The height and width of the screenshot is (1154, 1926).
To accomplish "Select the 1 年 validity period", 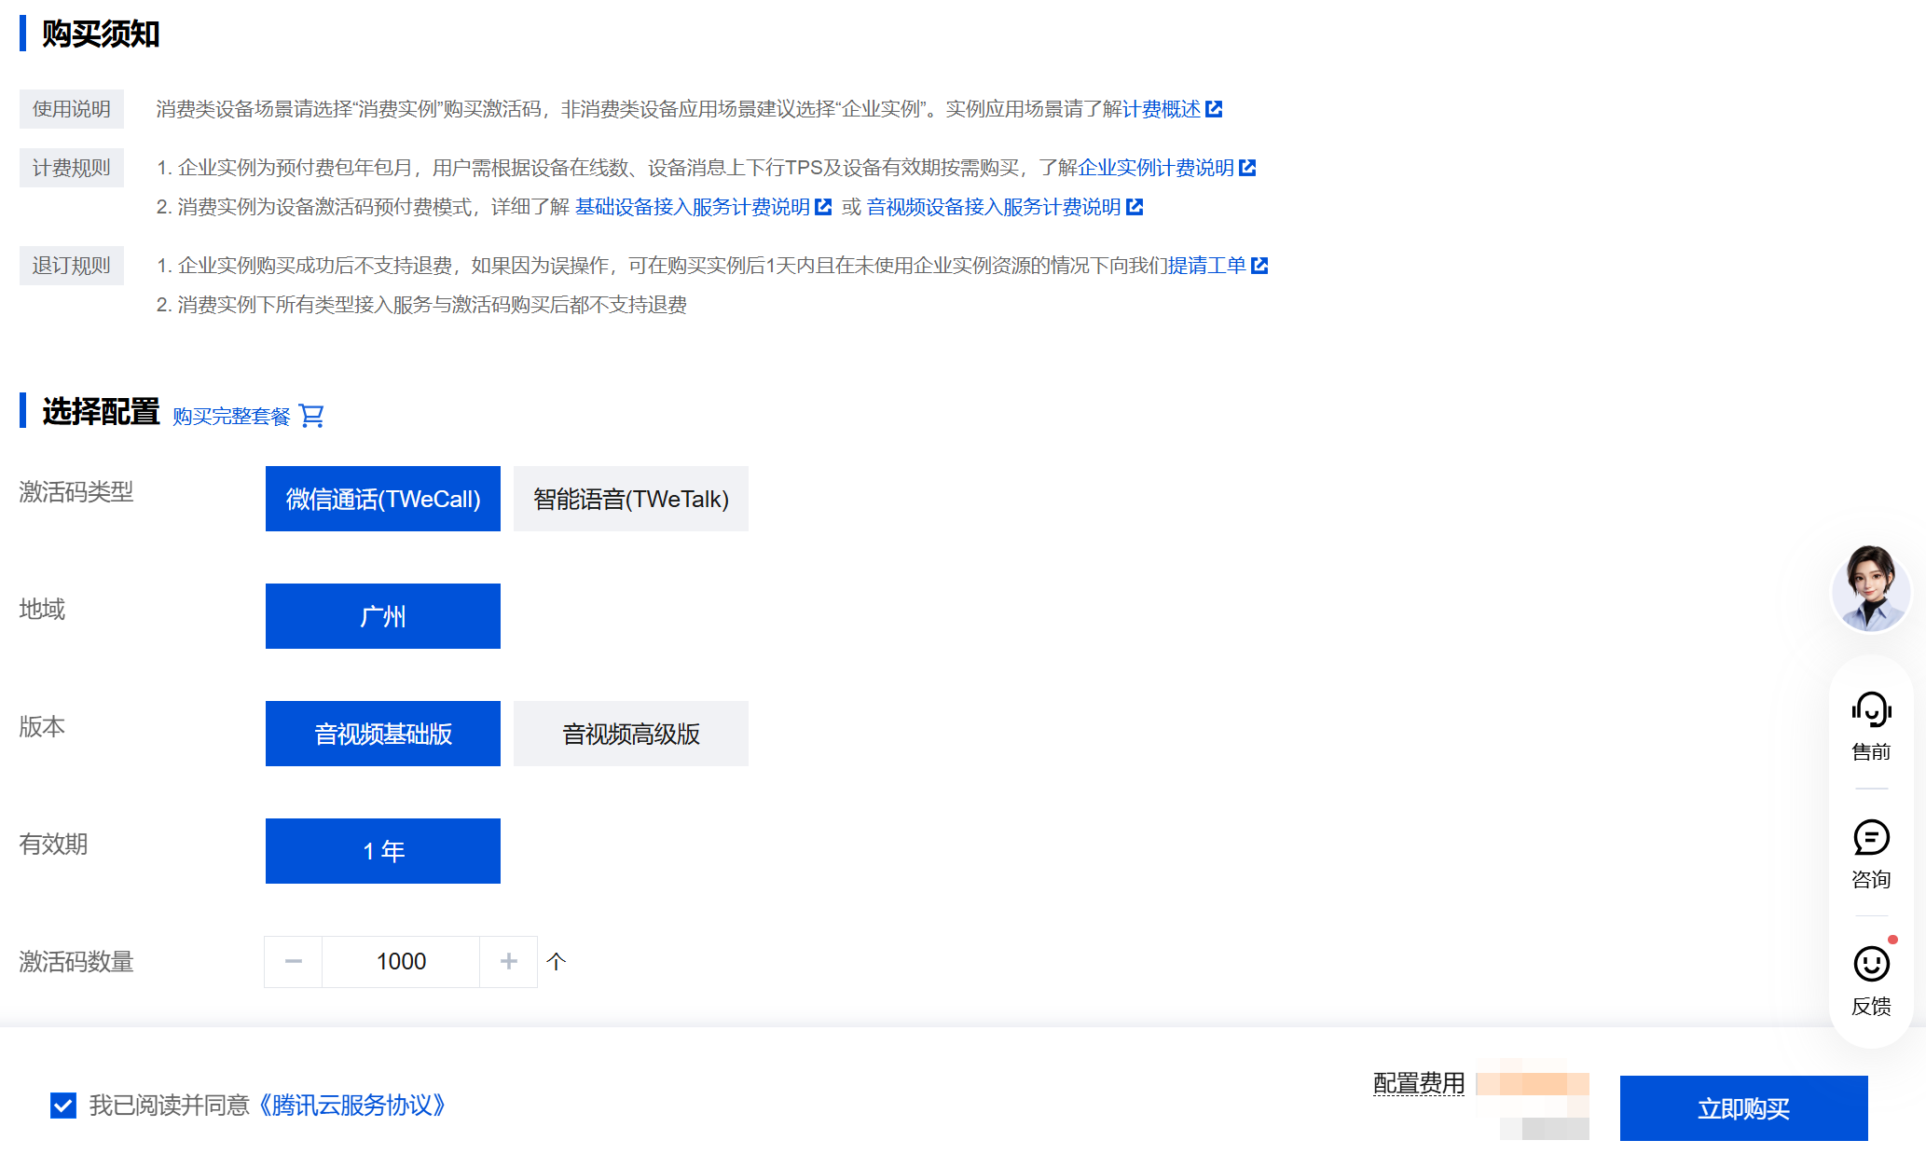I will 383,851.
